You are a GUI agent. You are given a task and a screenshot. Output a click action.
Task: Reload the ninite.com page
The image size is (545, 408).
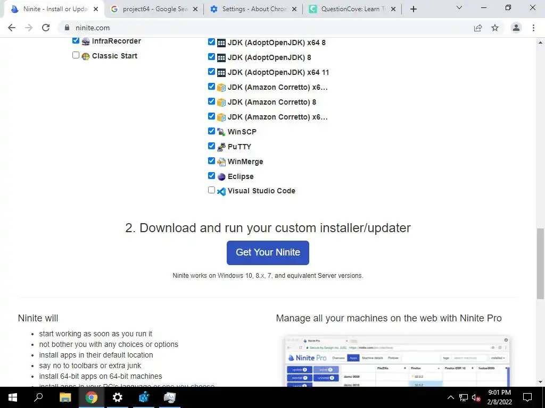point(46,28)
